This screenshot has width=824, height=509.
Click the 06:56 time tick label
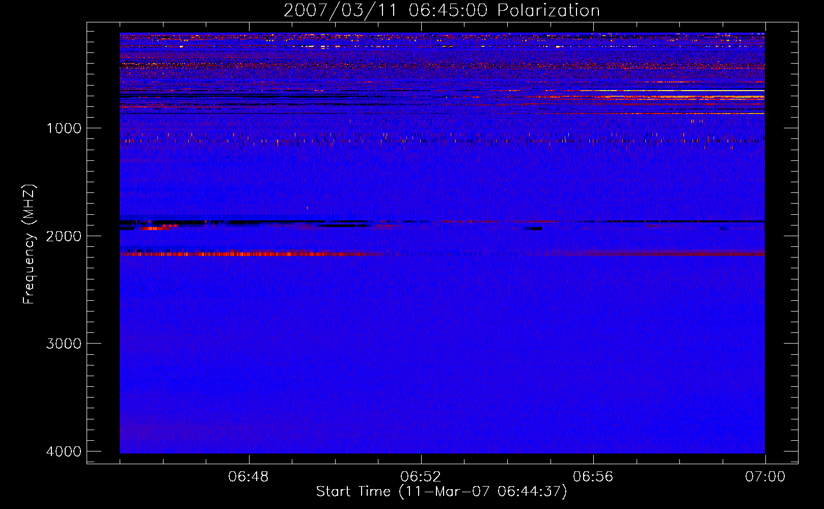(x=593, y=477)
